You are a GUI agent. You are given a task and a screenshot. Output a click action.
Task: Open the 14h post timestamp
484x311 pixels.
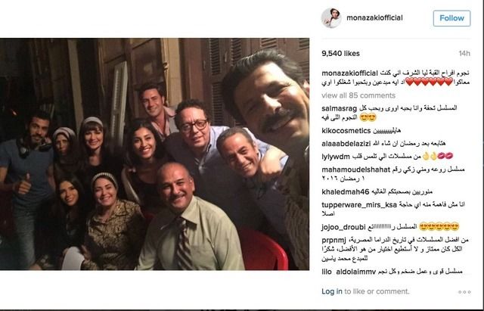(464, 54)
